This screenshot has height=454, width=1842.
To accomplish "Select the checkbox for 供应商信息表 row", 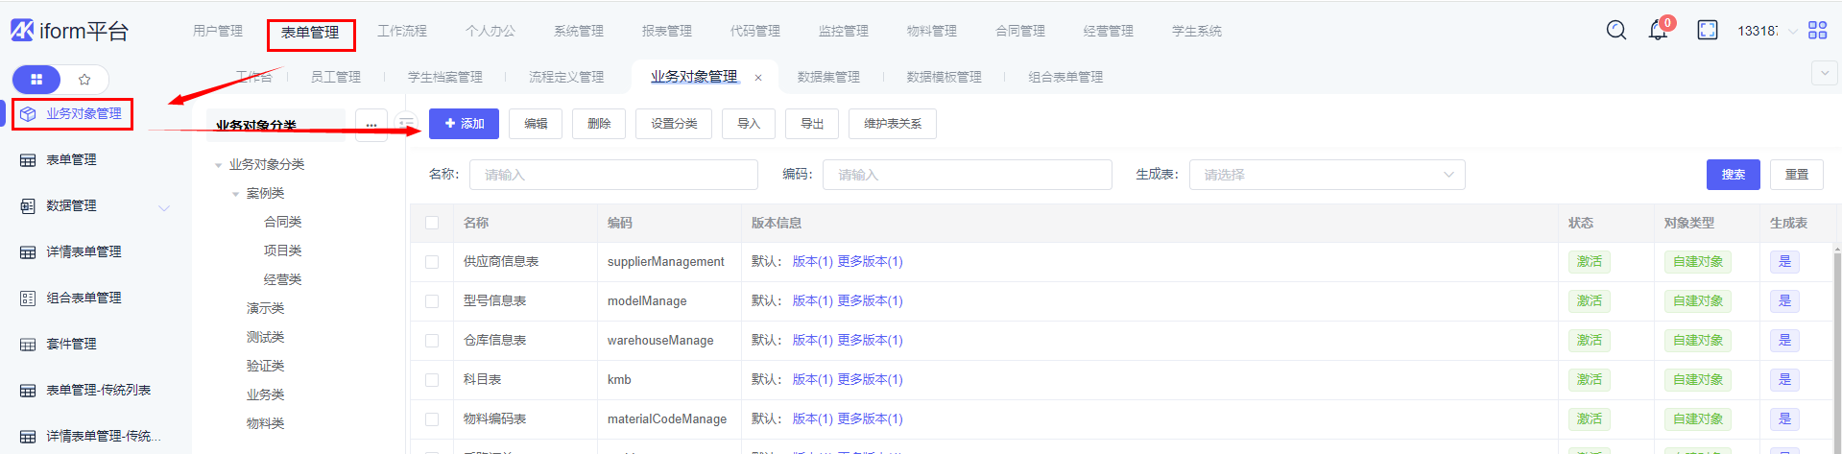I will (432, 262).
